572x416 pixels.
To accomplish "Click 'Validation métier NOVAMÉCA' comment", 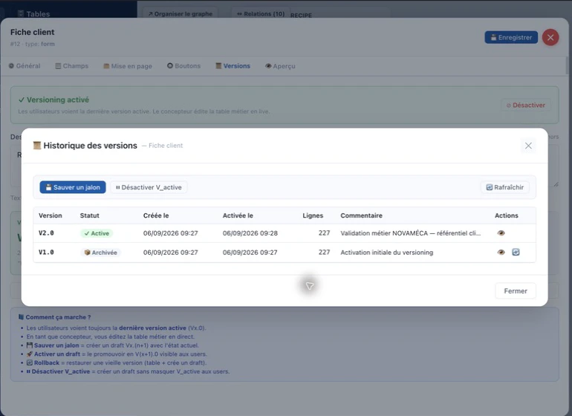I will pos(410,233).
